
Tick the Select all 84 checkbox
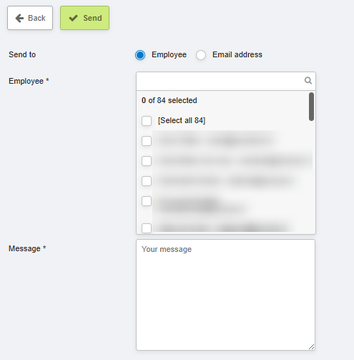point(147,121)
